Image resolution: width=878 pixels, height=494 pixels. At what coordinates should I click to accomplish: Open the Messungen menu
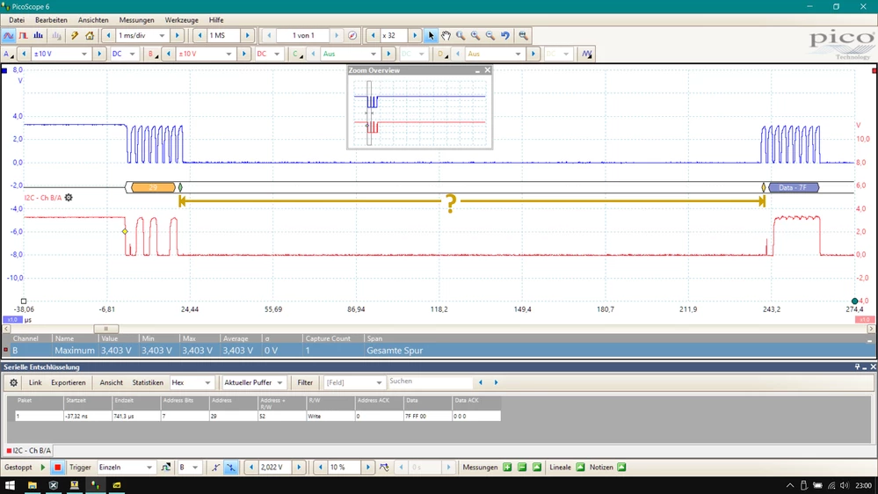[x=136, y=19]
